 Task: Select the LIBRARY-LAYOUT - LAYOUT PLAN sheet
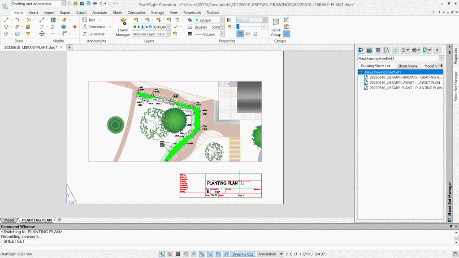point(404,82)
